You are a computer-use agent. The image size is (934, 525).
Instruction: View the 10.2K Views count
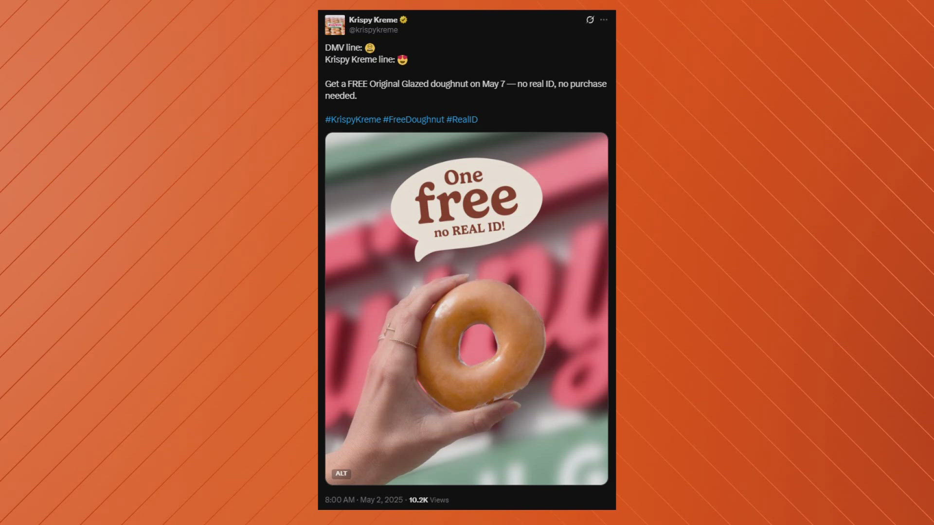pos(429,500)
